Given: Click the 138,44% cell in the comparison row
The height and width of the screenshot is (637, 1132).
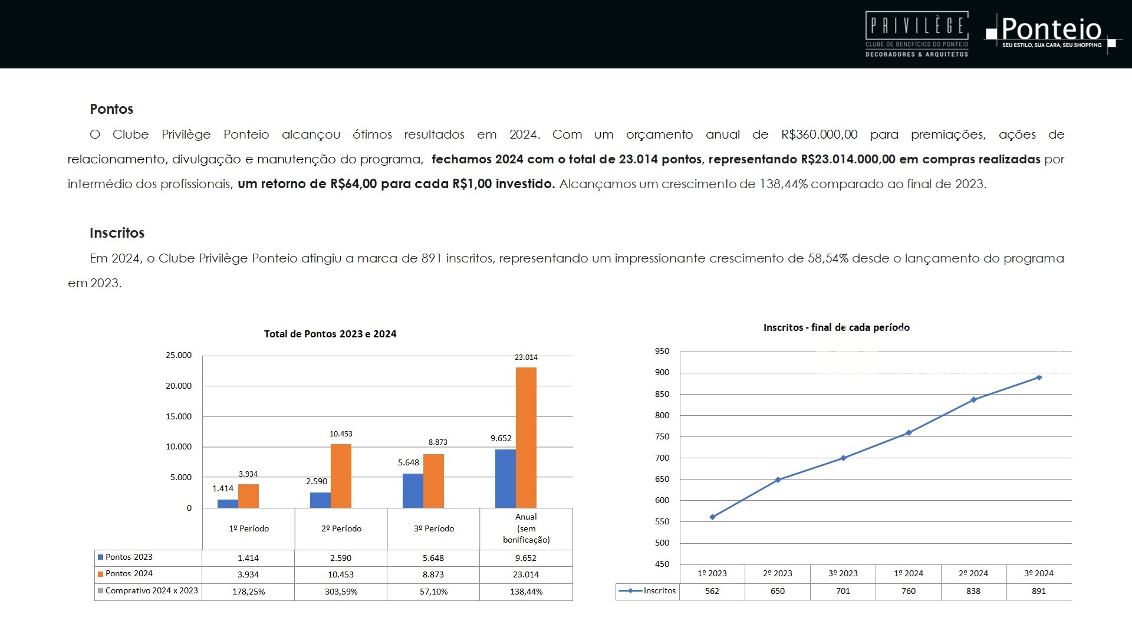Looking at the screenshot, I should (x=526, y=592).
